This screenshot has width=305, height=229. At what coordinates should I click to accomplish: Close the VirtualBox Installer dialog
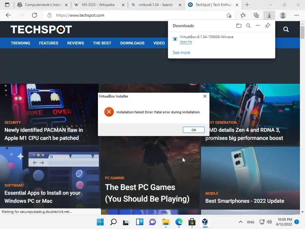click(205, 96)
